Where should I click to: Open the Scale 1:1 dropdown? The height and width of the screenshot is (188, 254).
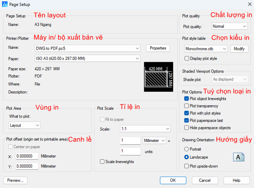click(145, 129)
